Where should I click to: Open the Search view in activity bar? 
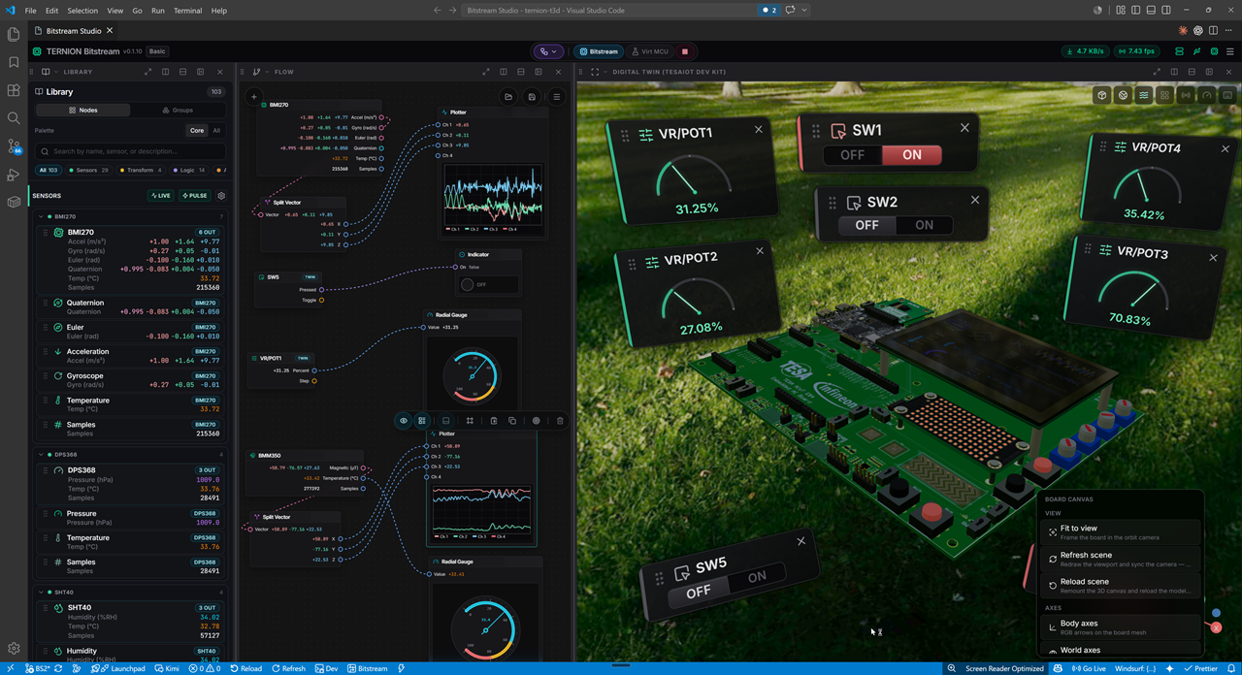click(14, 118)
